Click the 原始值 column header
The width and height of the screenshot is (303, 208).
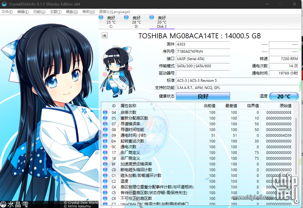(277, 106)
